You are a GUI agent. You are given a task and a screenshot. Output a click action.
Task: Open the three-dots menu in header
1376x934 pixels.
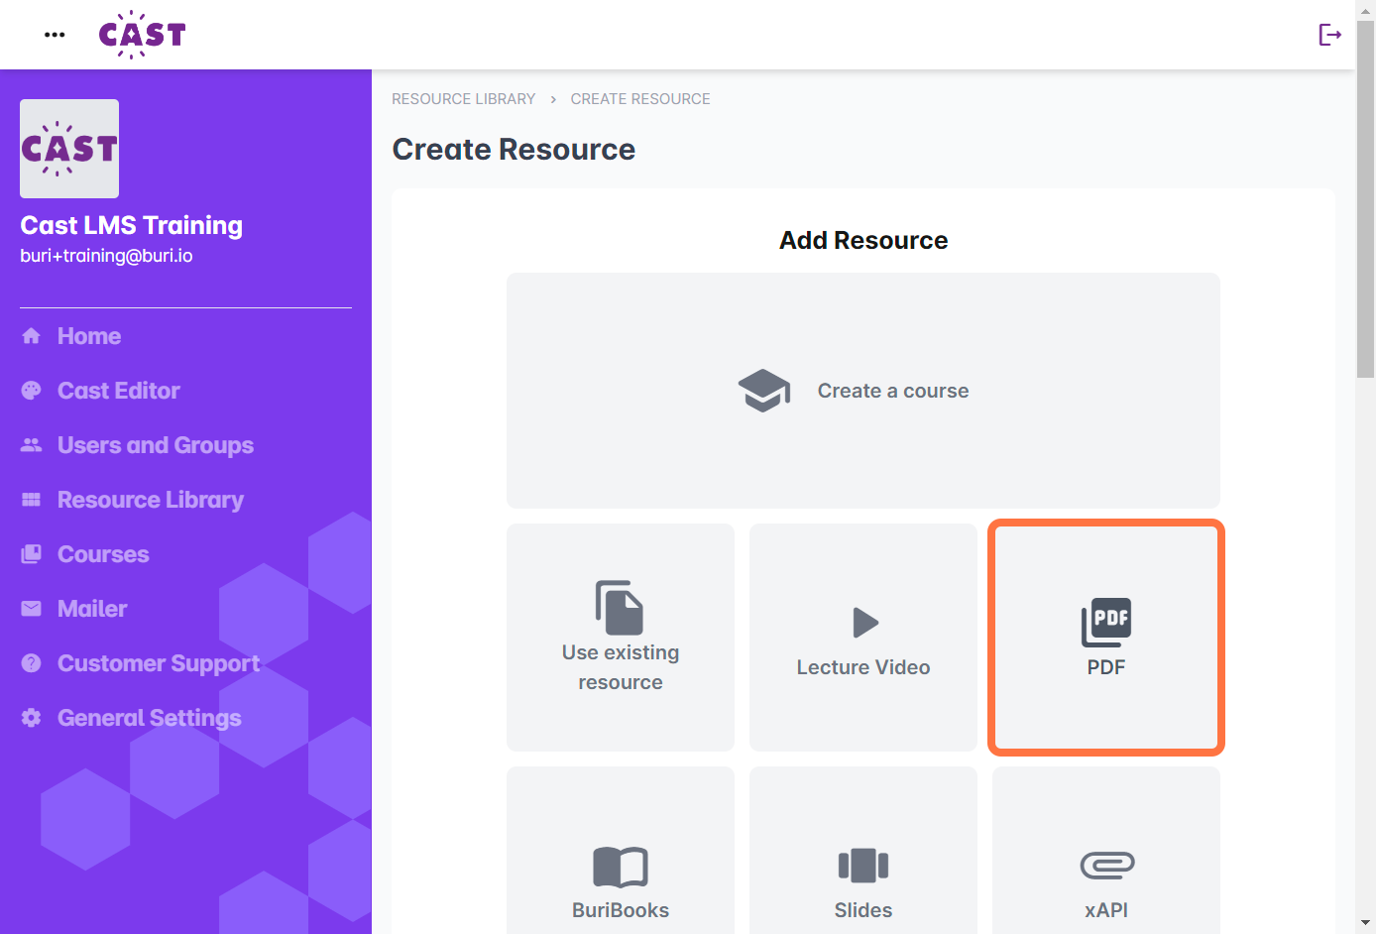coord(55,35)
